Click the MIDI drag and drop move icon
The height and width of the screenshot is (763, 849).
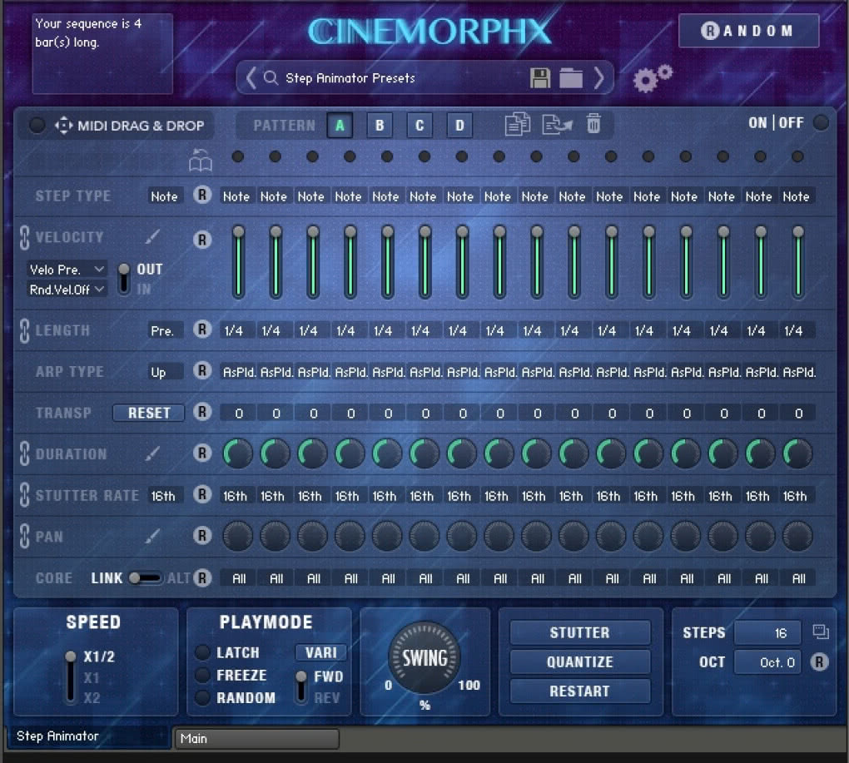(x=63, y=126)
